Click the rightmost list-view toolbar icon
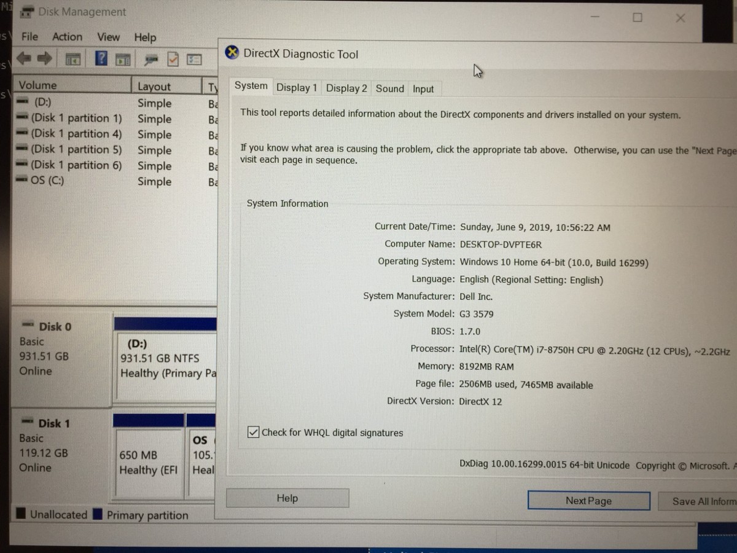 pos(194,58)
